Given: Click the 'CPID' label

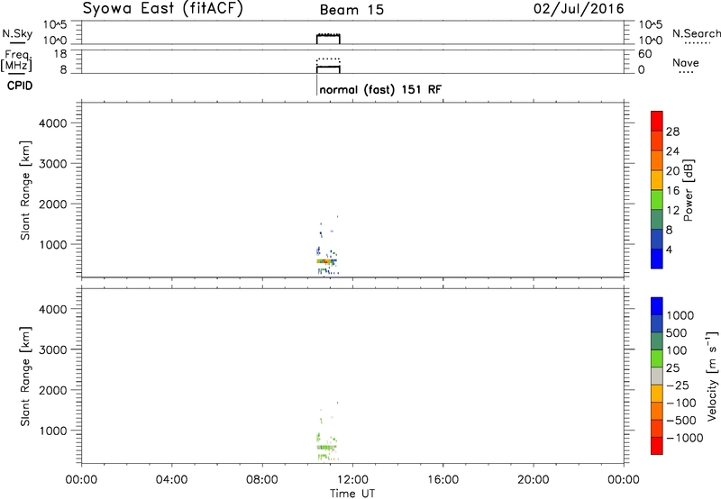Looking at the screenshot, I should 20,86.
